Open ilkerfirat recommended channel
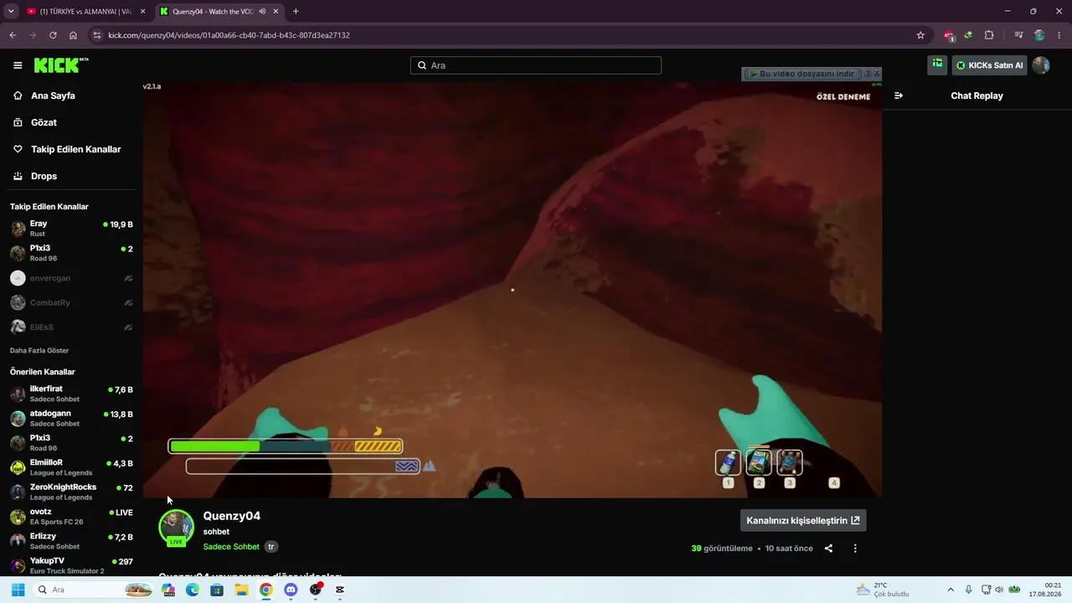Image resolution: width=1072 pixels, height=603 pixels. [71, 394]
